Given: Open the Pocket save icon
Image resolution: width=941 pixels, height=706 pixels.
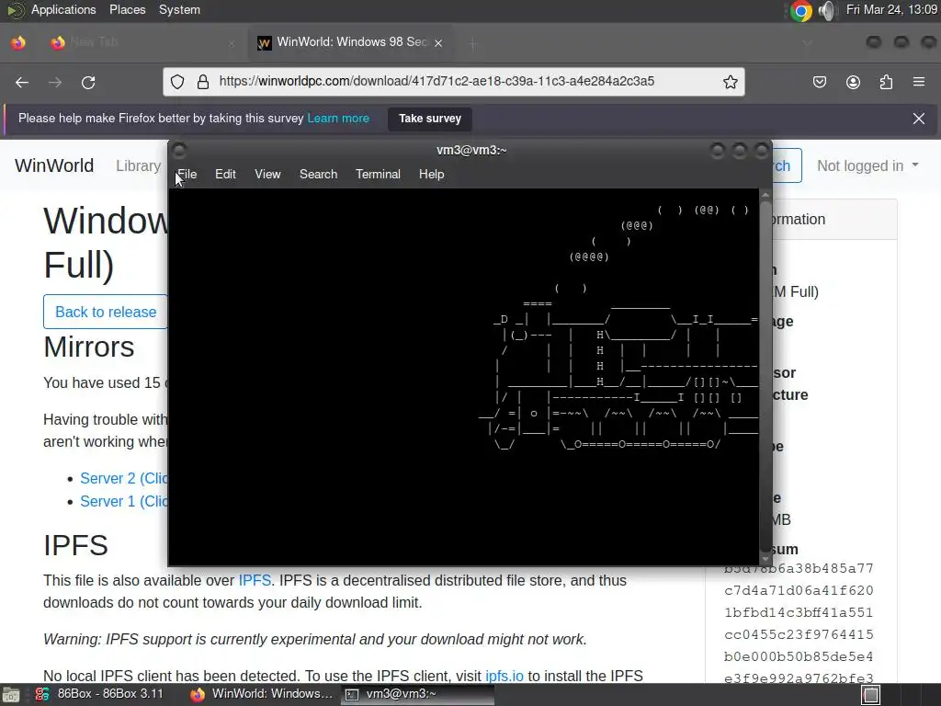Looking at the screenshot, I should (x=819, y=82).
